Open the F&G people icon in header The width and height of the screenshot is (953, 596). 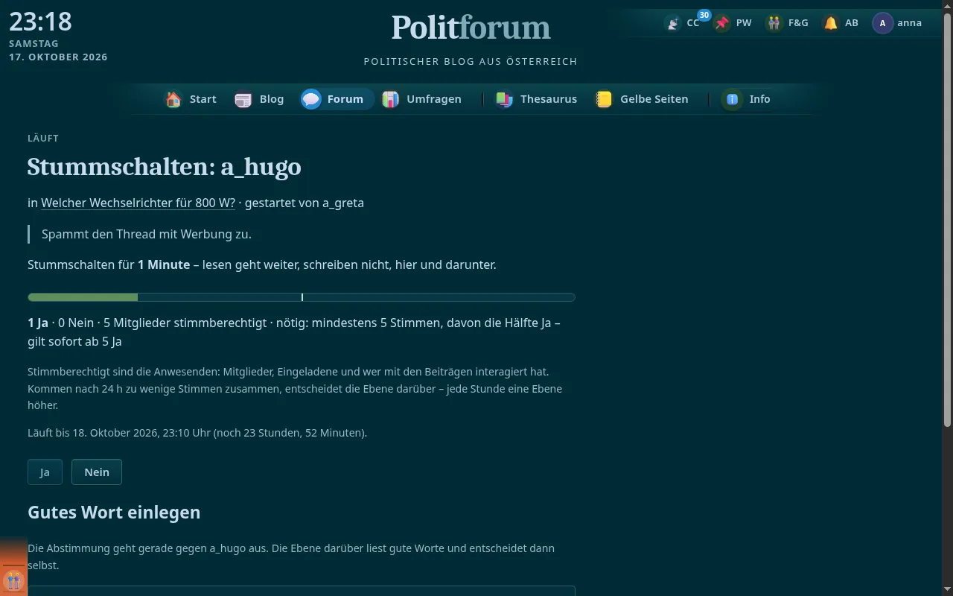pos(775,23)
